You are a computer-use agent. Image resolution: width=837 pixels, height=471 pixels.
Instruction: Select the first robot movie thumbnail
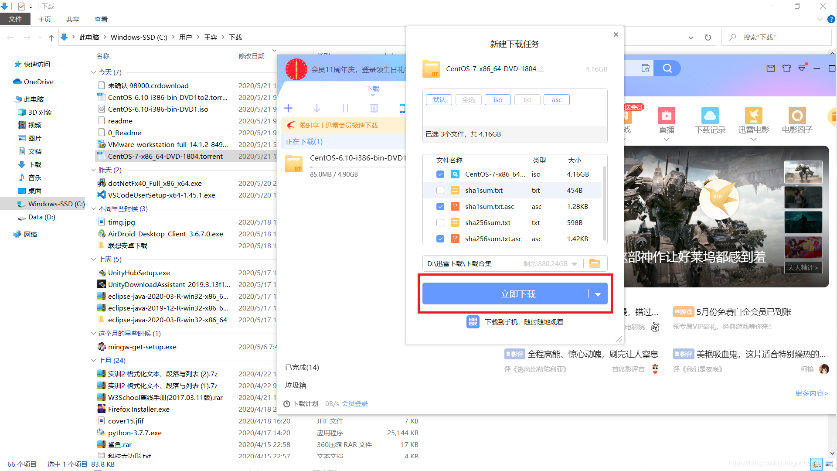coord(803,172)
